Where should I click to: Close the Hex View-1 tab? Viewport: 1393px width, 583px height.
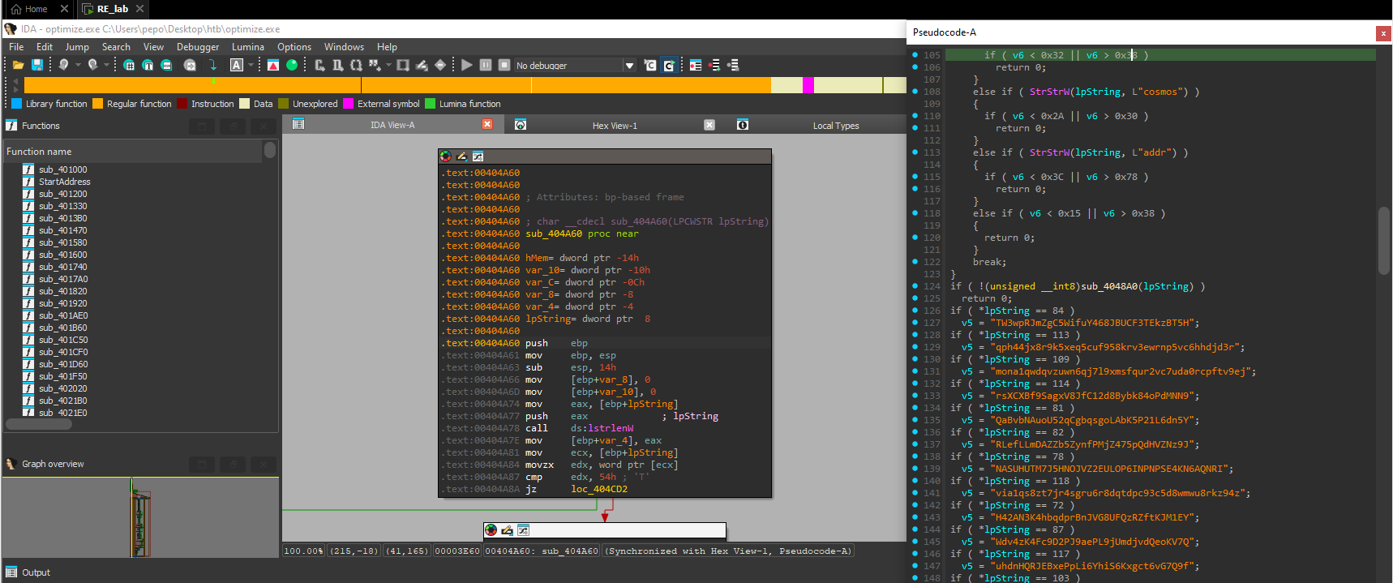tap(709, 124)
